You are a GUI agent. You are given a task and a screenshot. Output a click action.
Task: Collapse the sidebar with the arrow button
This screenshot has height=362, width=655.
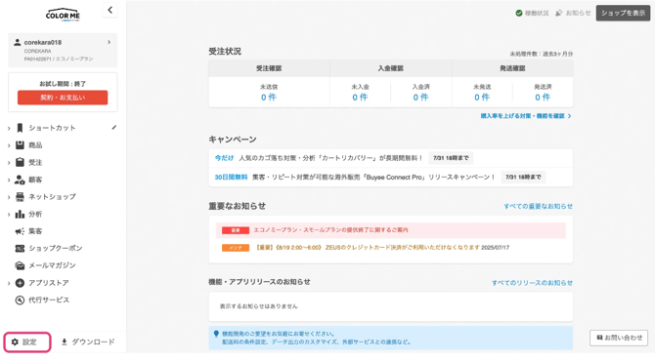click(x=109, y=10)
